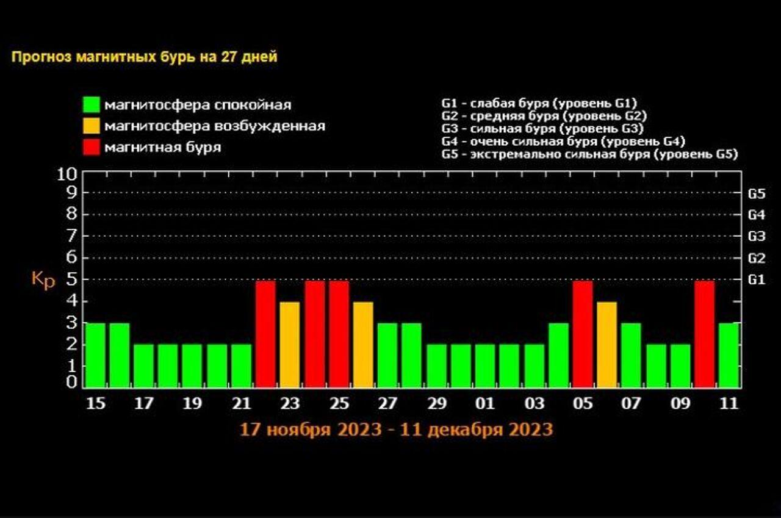The image size is (781, 518).
Task: Click the green bar above date 11
Action: click(x=729, y=355)
